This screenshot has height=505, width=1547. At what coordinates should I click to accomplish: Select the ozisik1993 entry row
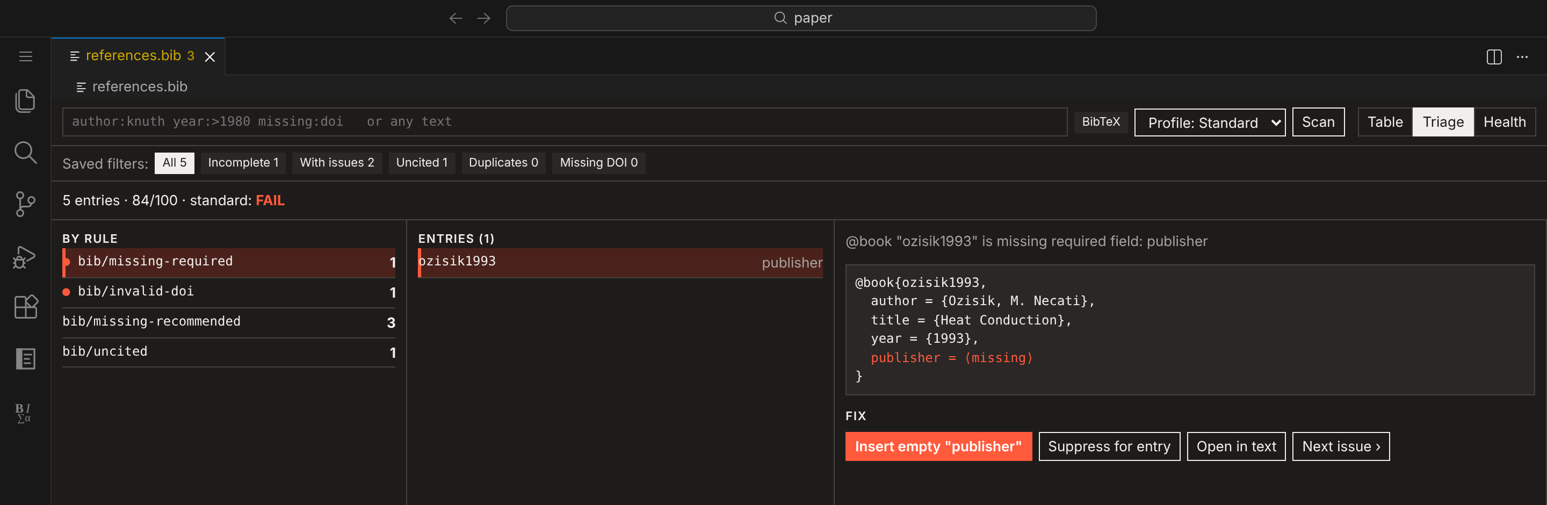tap(620, 262)
